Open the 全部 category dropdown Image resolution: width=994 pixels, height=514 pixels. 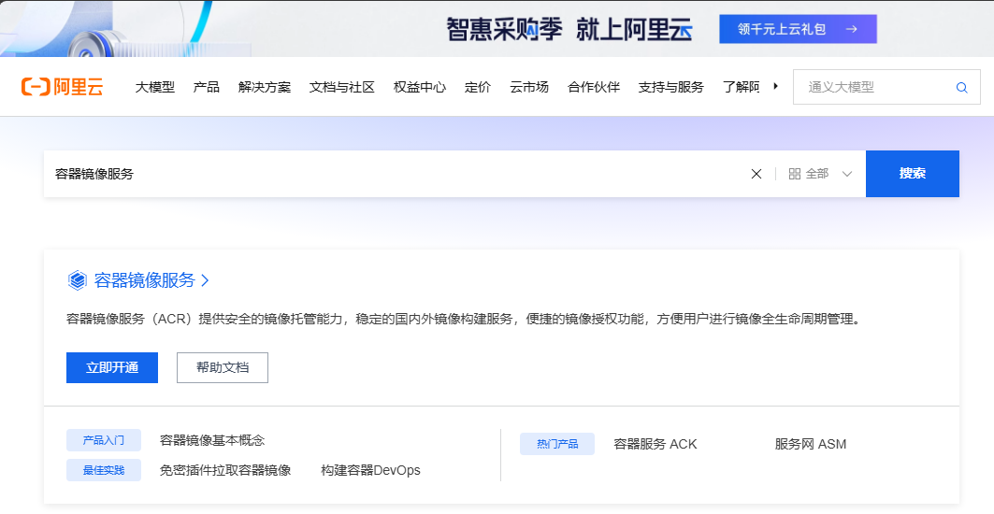[820, 174]
